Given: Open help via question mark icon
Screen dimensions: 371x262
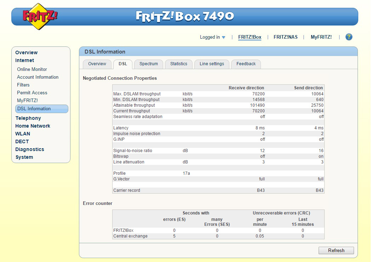Looking at the screenshot, I should 349,37.
